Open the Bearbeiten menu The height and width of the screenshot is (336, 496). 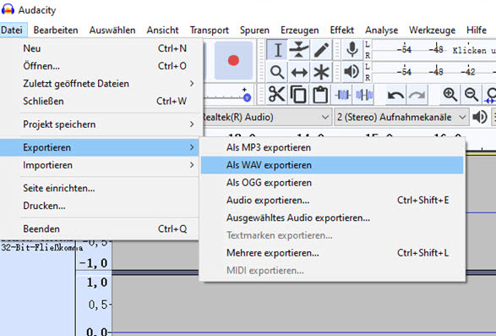[56, 30]
